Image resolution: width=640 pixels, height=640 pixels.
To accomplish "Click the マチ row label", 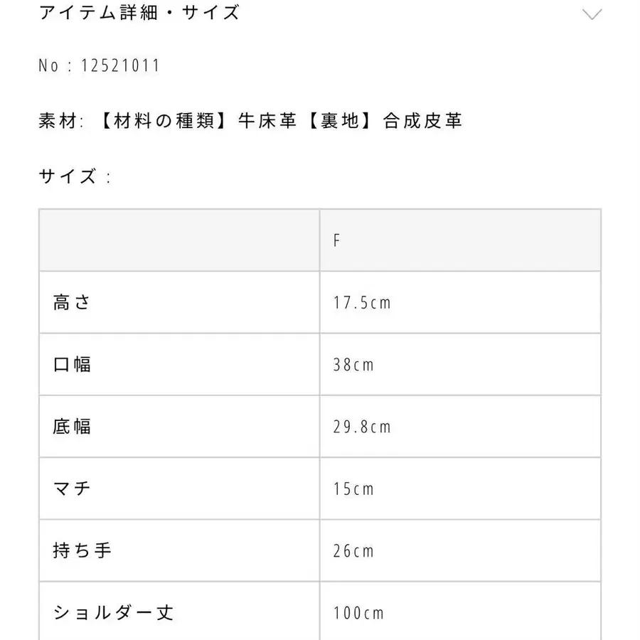I will pos(73,489).
